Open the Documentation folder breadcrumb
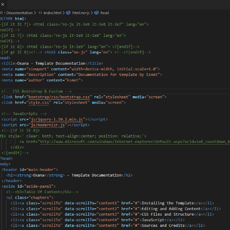The width and height of the screenshot is (230, 230). point(16,13)
